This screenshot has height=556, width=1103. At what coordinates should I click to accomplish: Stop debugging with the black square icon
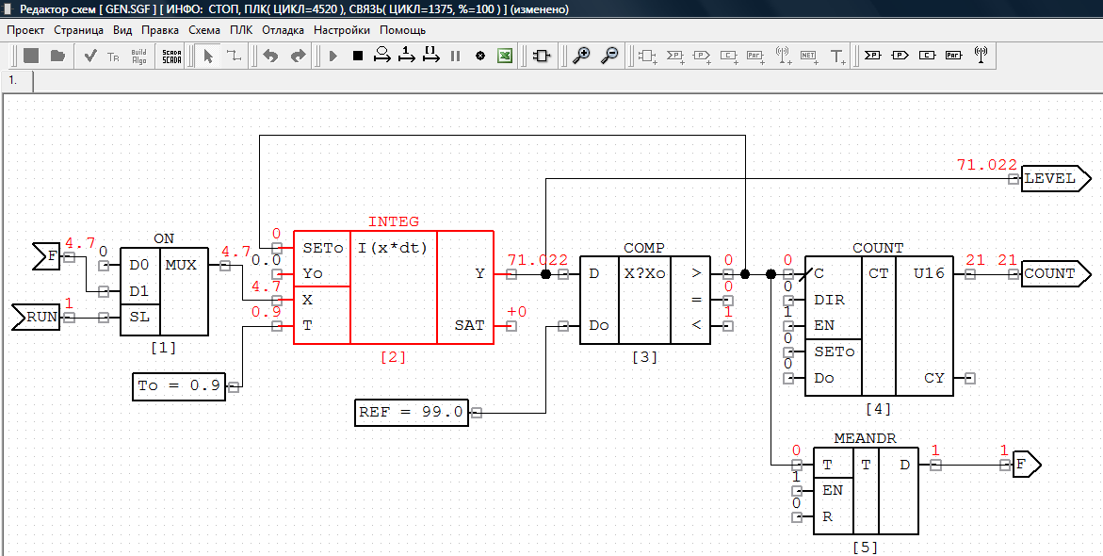[357, 56]
